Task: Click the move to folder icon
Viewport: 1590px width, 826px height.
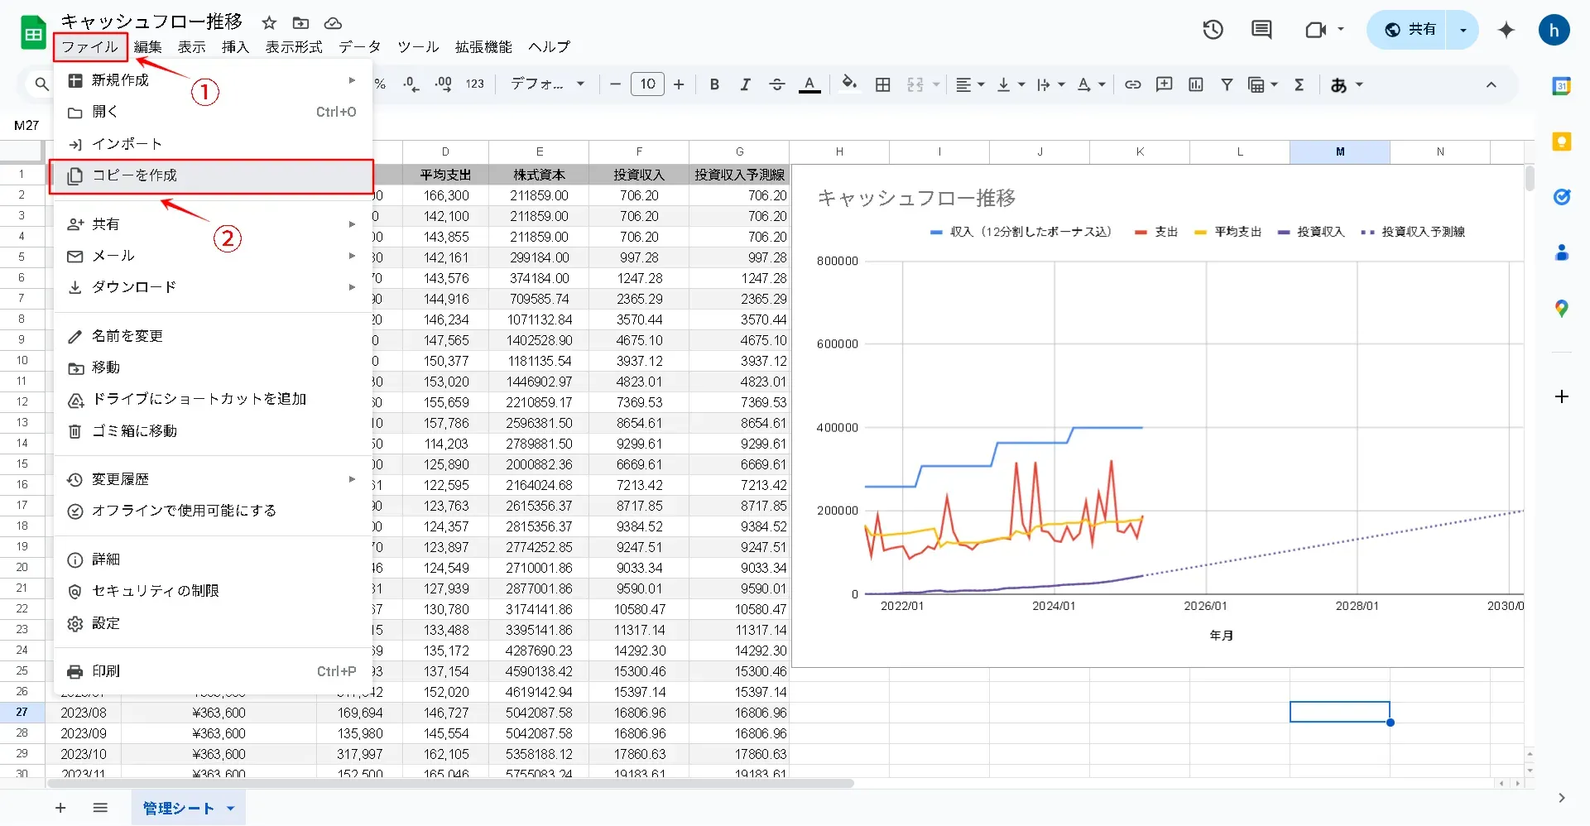Action: 301,23
